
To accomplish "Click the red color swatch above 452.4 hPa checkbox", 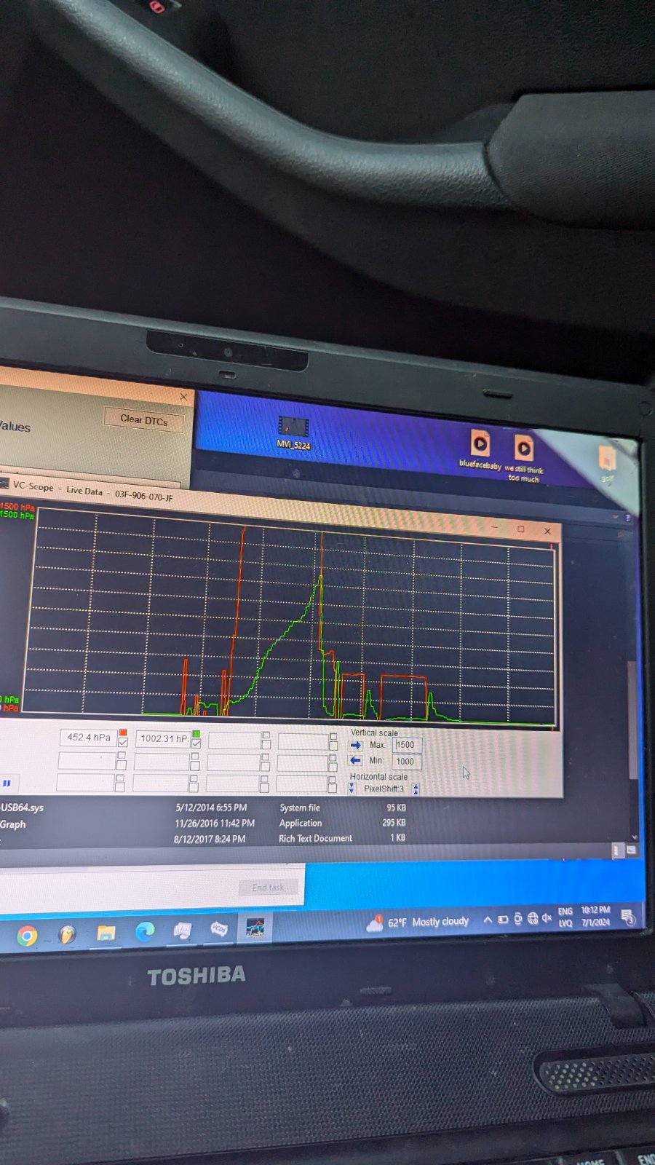I will click(123, 732).
